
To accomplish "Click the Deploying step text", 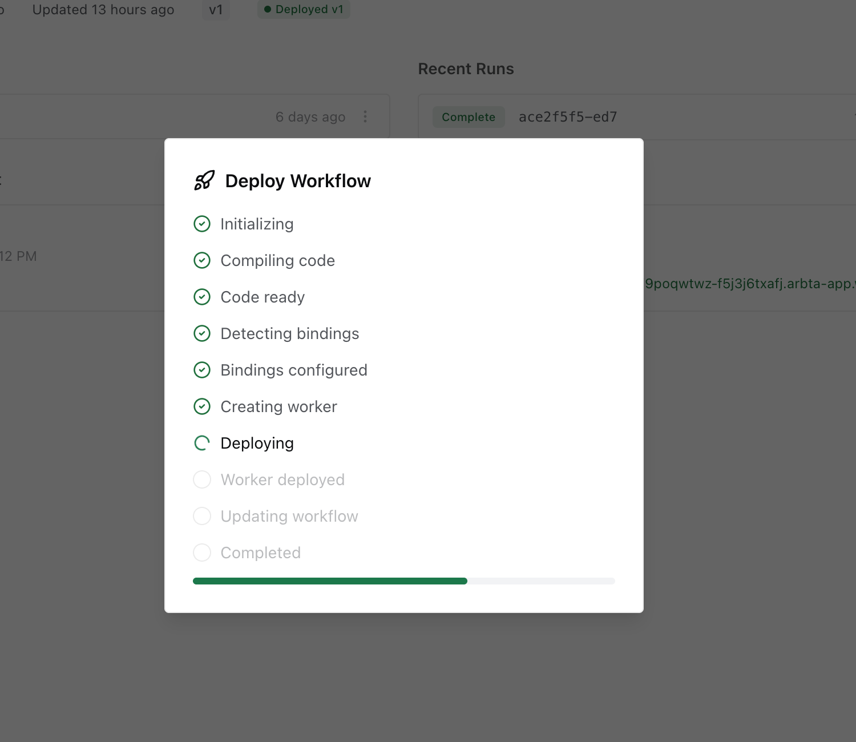I will (257, 443).
